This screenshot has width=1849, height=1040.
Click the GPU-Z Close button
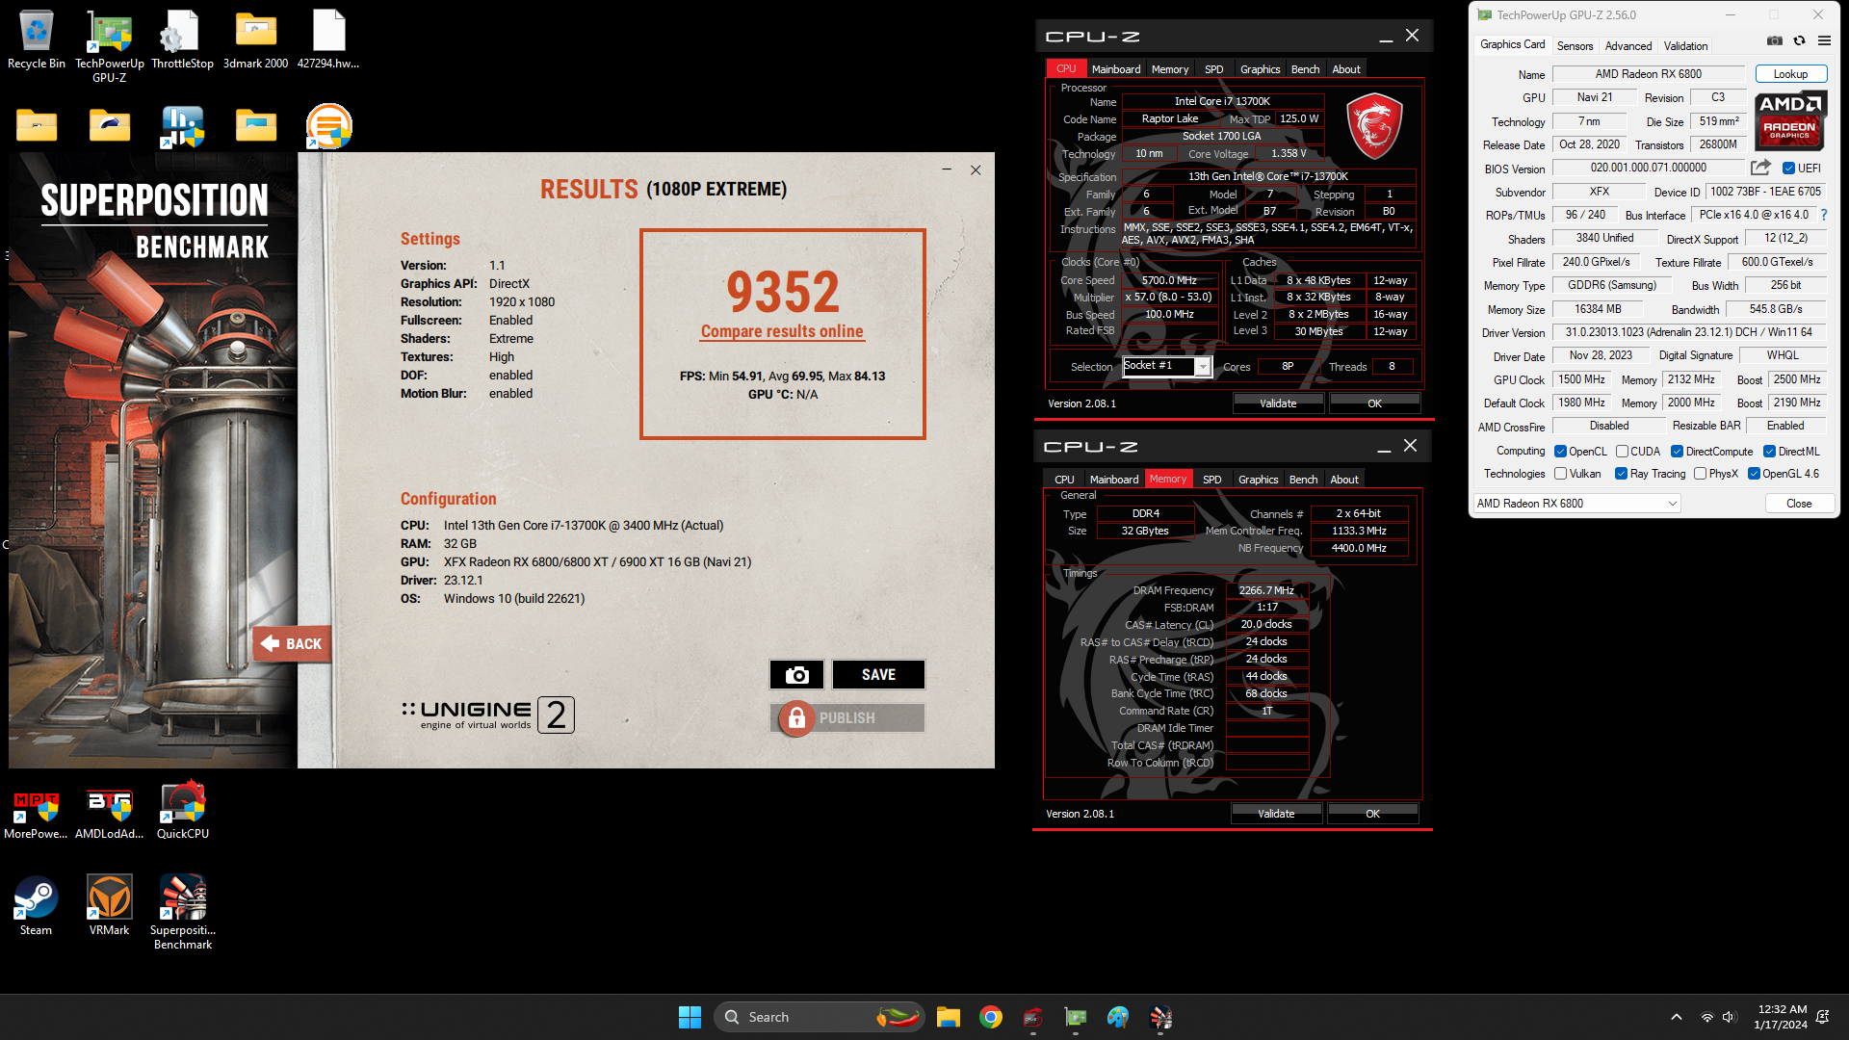click(1798, 504)
